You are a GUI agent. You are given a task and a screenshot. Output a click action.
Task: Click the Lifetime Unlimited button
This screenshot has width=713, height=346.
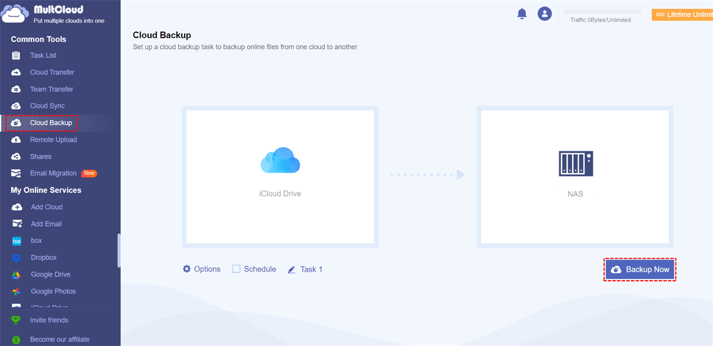pos(682,15)
